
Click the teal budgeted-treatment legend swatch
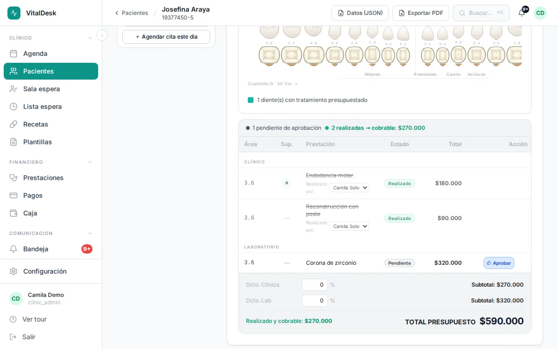[251, 100]
